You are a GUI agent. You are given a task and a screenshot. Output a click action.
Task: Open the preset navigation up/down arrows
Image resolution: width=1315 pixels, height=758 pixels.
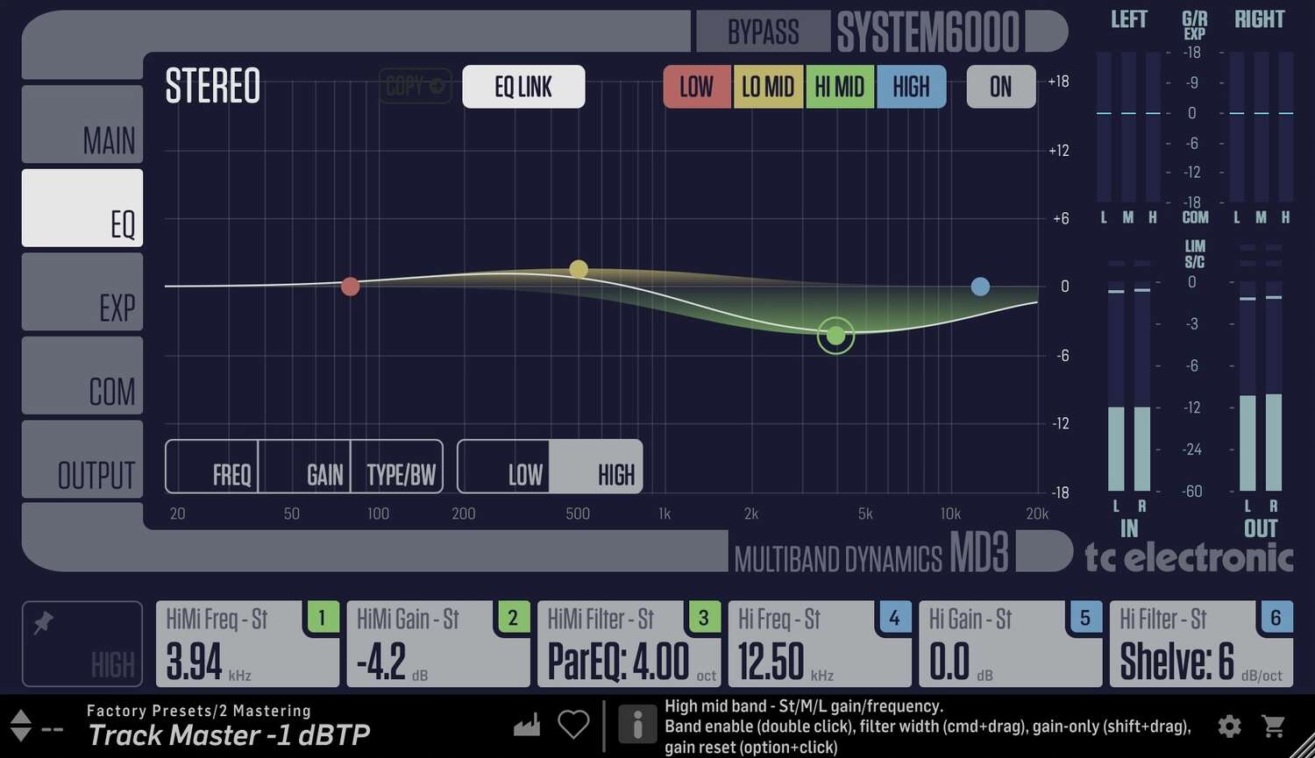(x=20, y=725)
